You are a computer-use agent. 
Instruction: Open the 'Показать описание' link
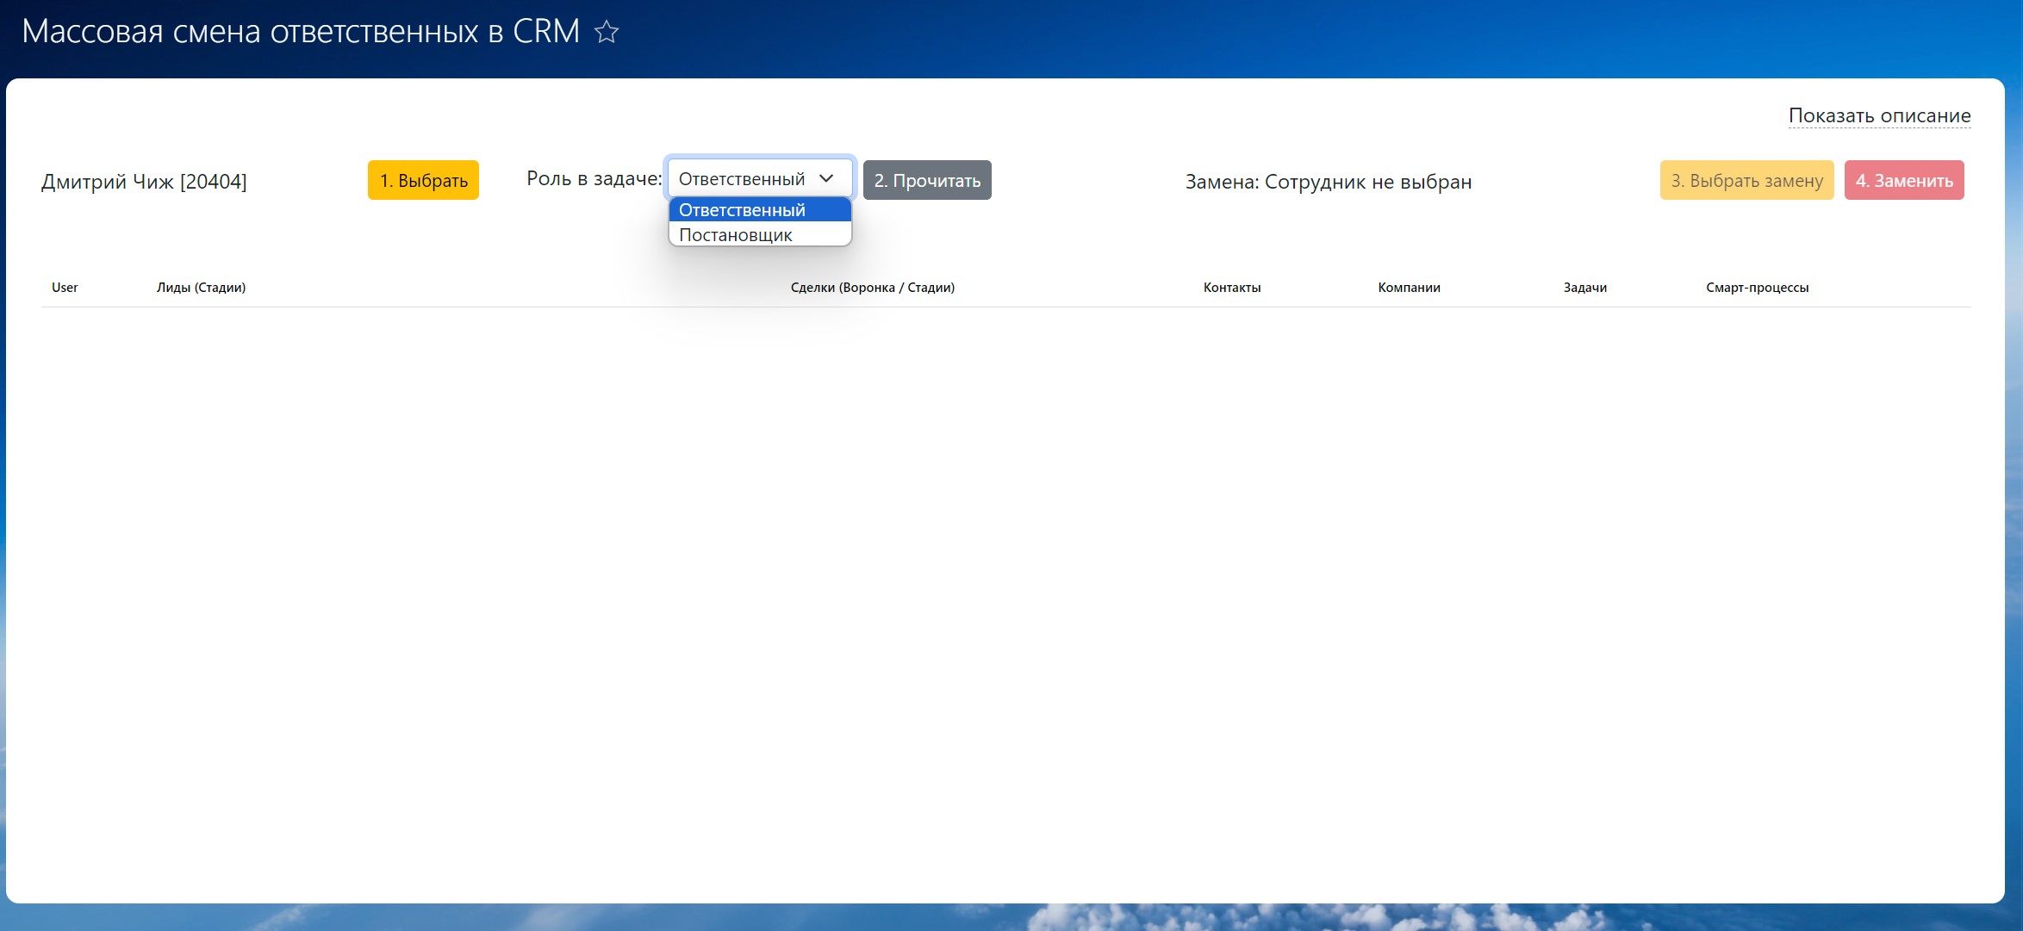click(1879, 115)
